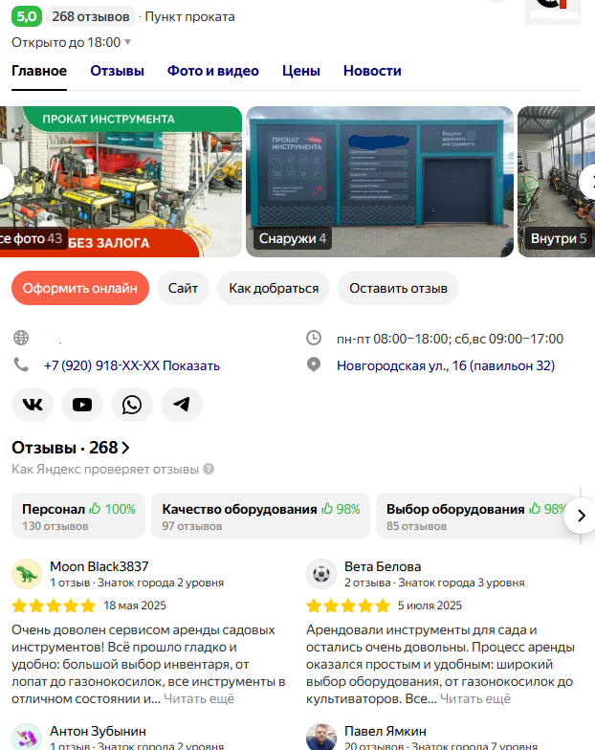Open the Цены tab
595x750 pixels.
[x=301, y=71]
